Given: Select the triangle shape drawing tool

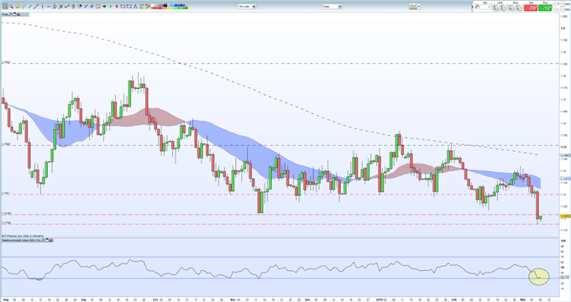Looking at the screenshot, I should tap(135, 7).
